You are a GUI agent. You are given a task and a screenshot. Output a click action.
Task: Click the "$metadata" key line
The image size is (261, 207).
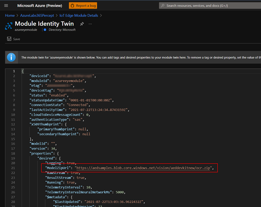pos(56,197)
